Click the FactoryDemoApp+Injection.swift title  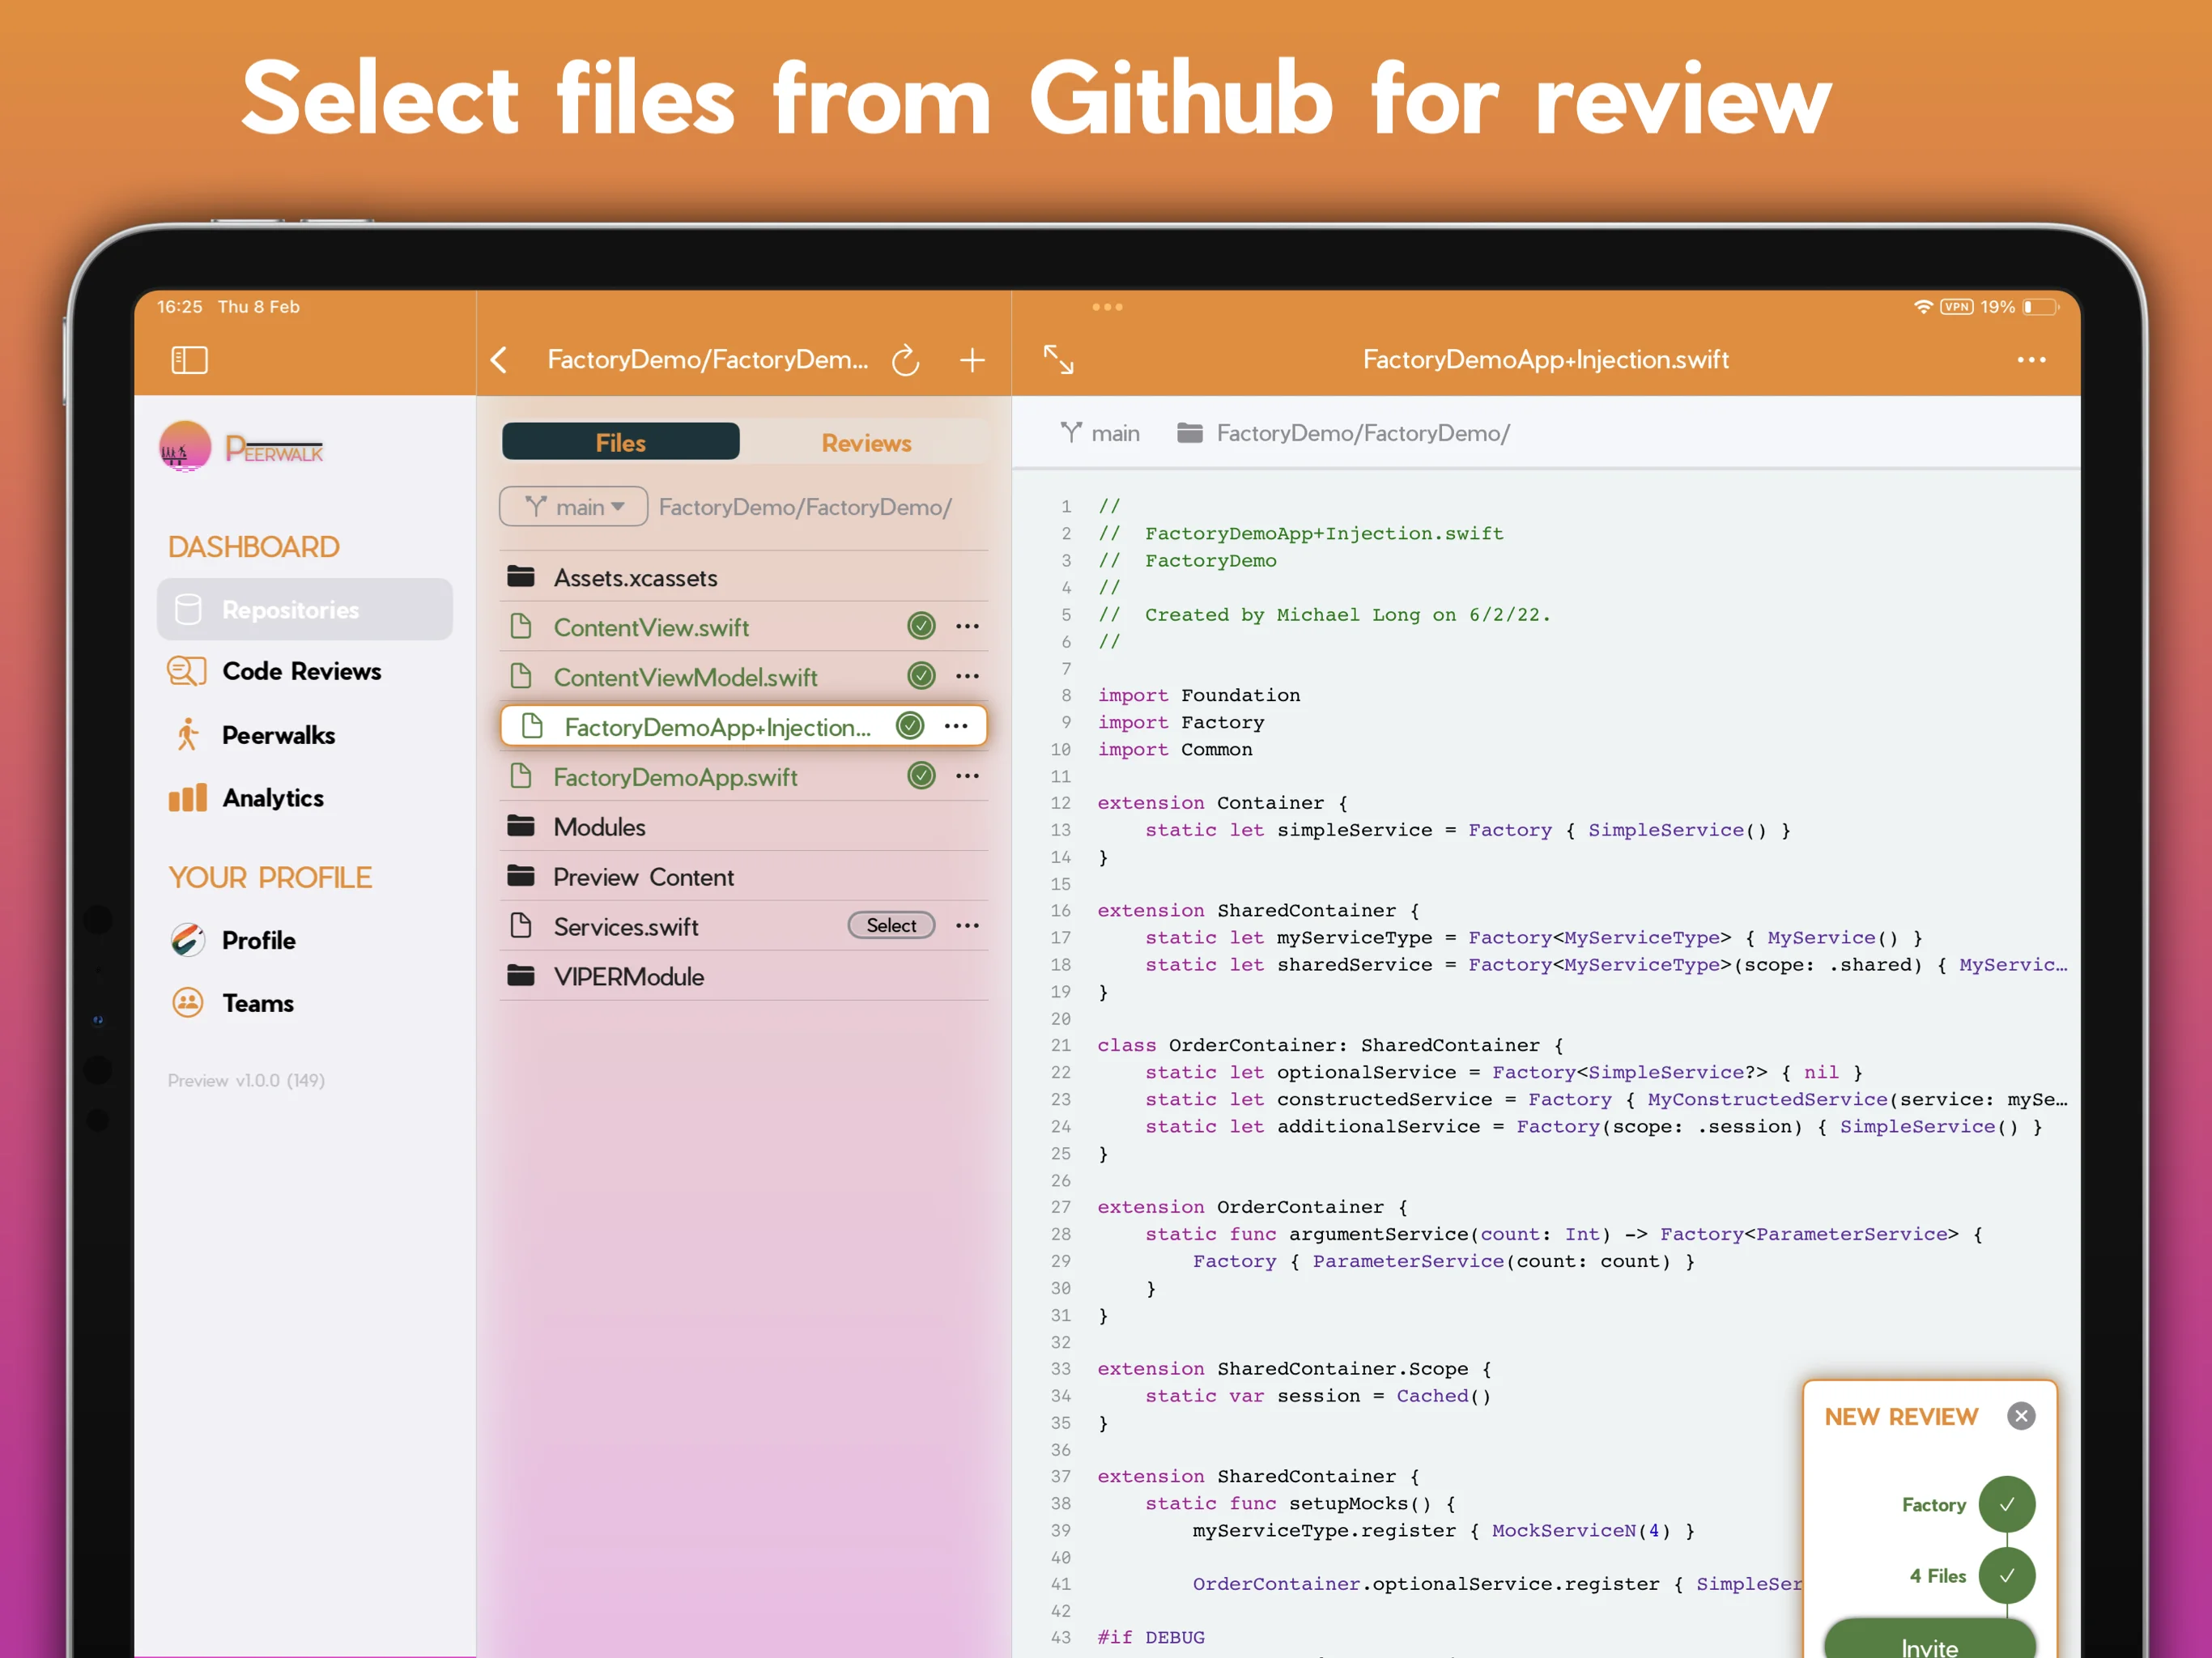(1545, 359)
